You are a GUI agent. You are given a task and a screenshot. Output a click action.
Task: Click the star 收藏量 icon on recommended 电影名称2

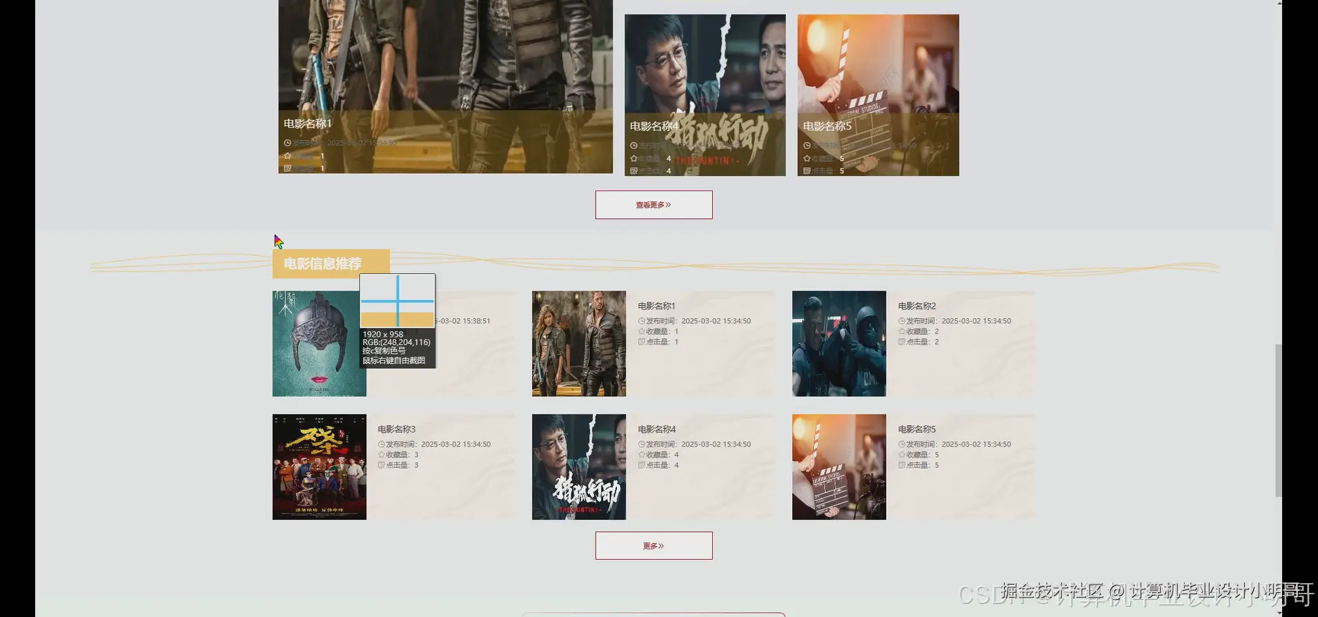click(902, 331)
